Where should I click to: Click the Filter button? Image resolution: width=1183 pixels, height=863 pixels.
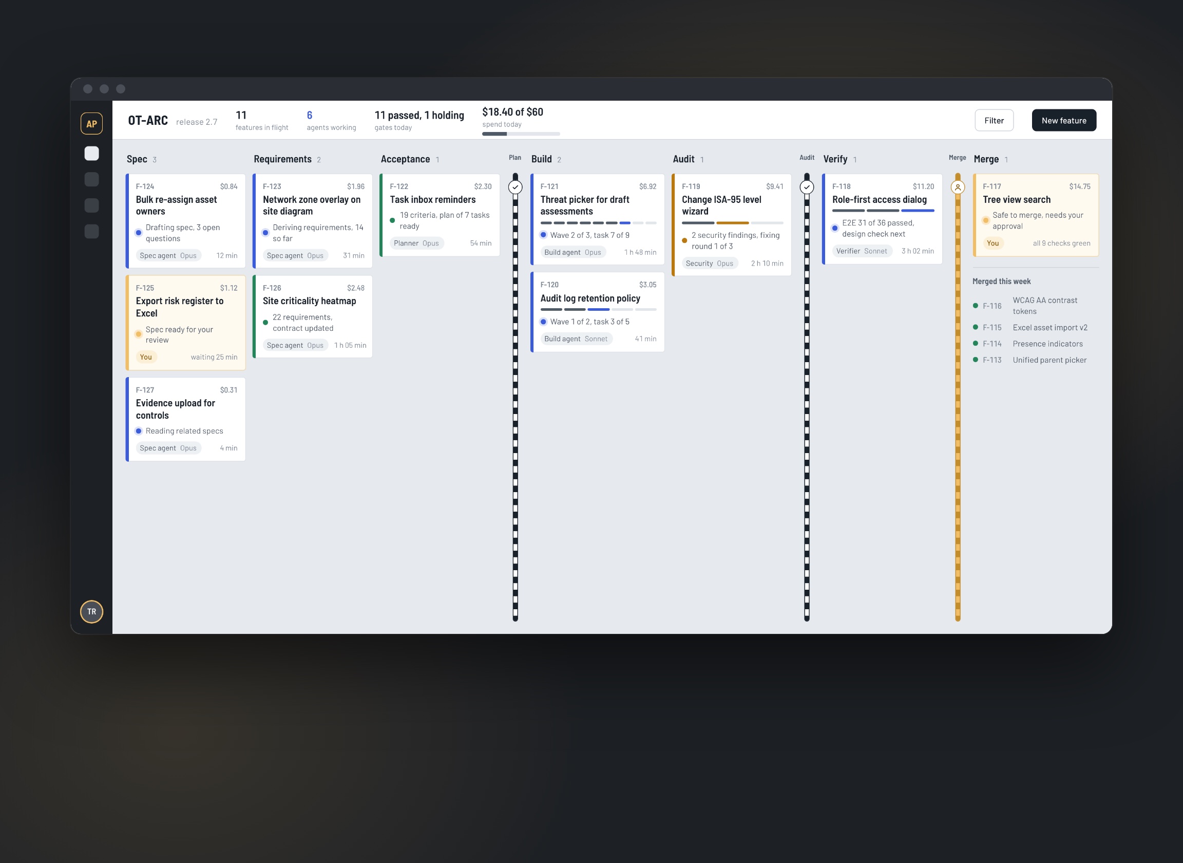pyautogui.click(x=994, y=121)
